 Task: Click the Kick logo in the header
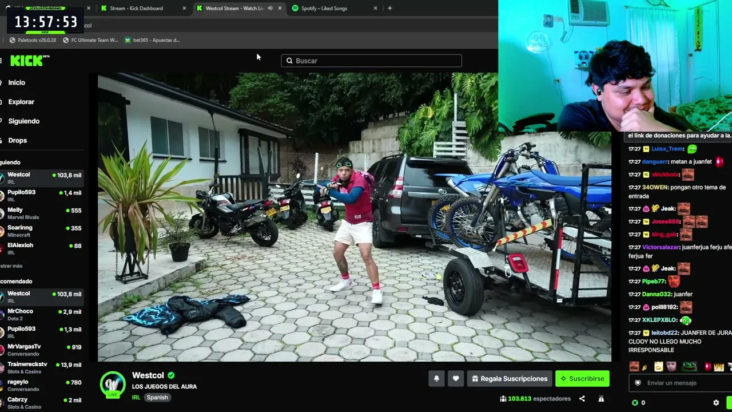(x=29, y=61)
